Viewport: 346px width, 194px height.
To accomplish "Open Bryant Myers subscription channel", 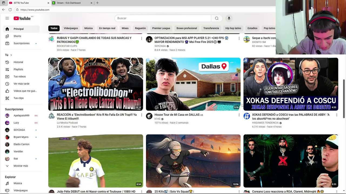I will pos(21,137).
